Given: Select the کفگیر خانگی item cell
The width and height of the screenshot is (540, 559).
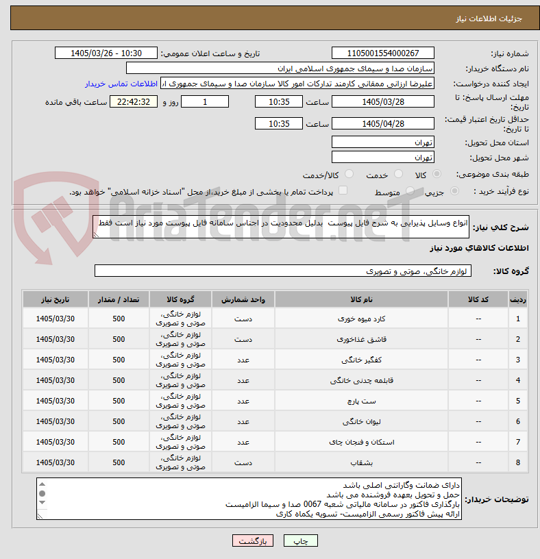Looking at the screenshot, I should tap(361, 360).
